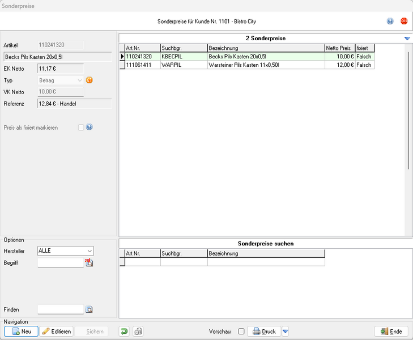
Task: Select cell 111061411 in the table
Action: [x=143, y=65]
